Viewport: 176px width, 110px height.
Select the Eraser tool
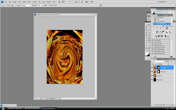tap(146, 38)
